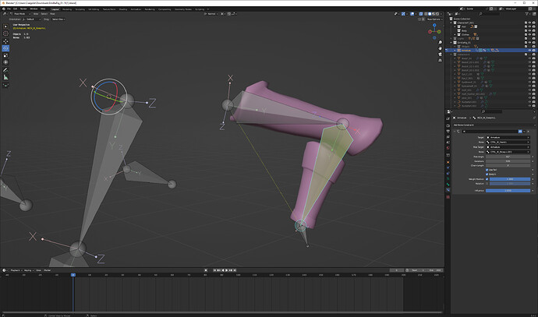Open the Object Data armature properties tab
This screenshot has height=317, width=538.
coord(448,179)
